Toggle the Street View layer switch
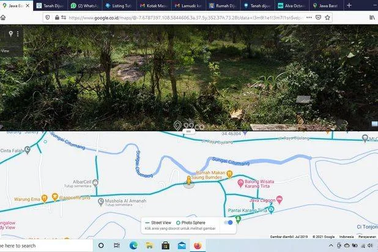Image resolution: width=378 pixels, height=252 pixels. click(x=229, y=223)
